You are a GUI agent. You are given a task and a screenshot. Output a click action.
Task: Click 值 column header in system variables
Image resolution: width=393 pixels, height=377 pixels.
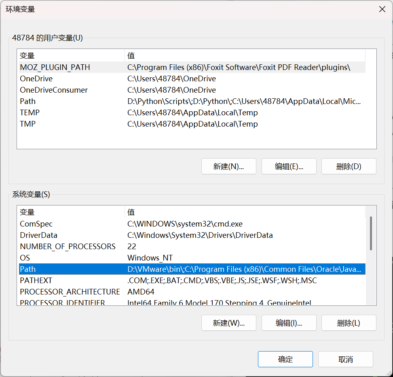pos(245,212)
